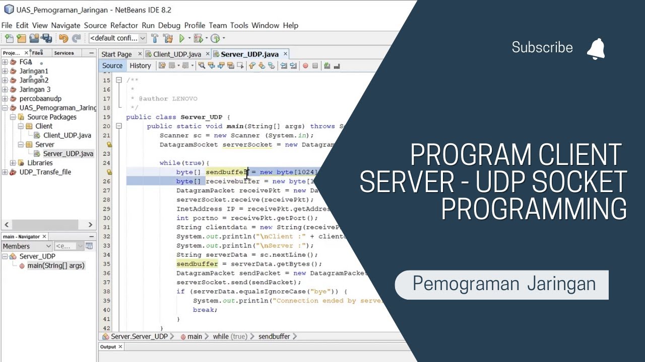Click the Previous Bookmark icon
This screenshot has height=362, width=645.
click(252, 65)
